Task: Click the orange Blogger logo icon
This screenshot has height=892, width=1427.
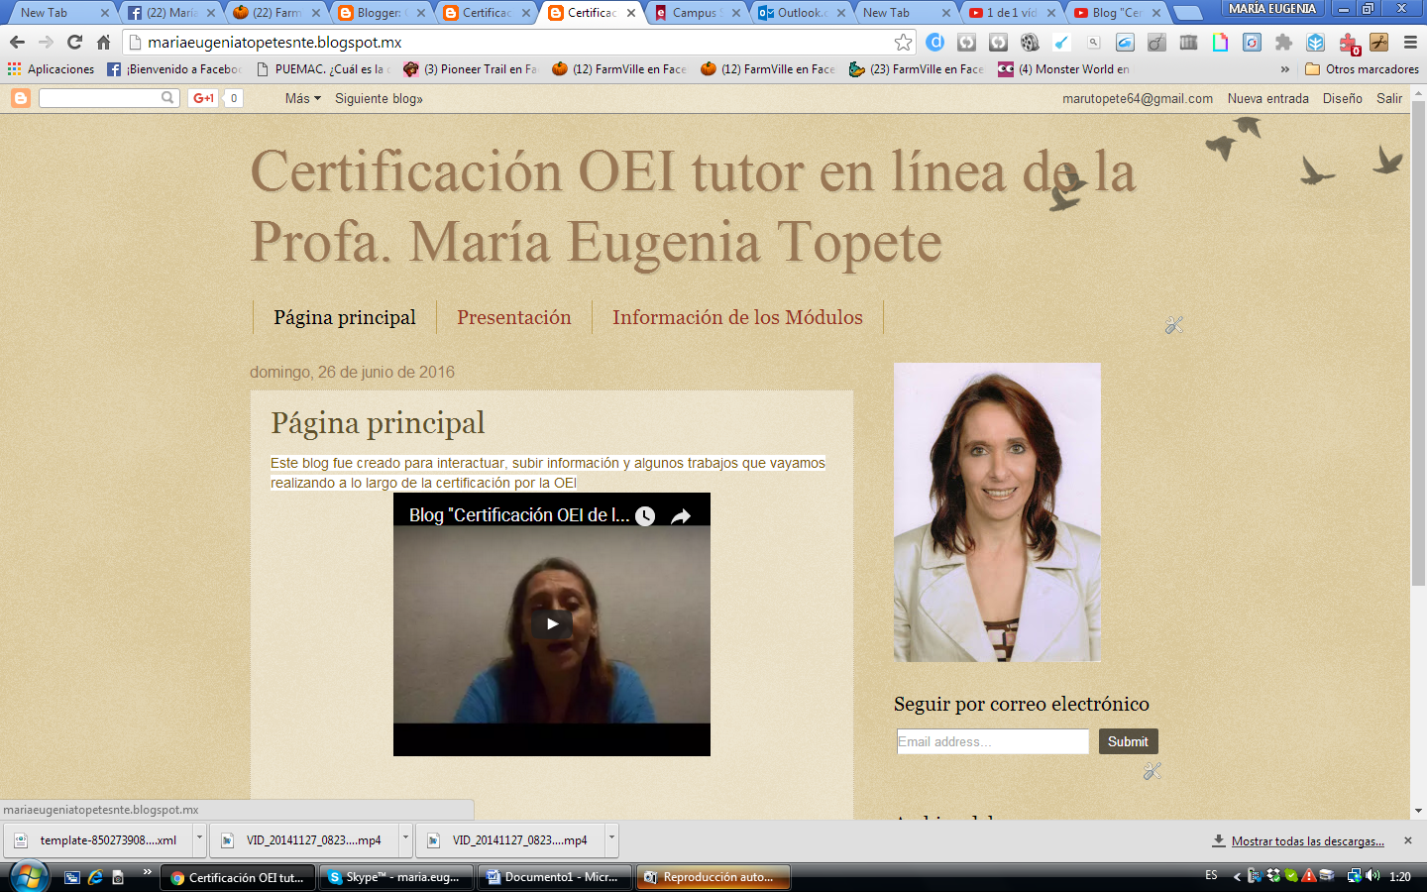Action: coord(21,98)
